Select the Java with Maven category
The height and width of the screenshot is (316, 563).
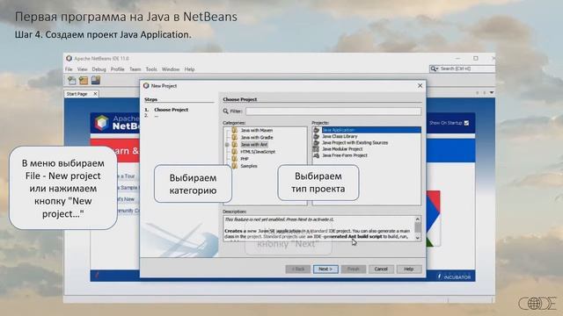point(256,131)
